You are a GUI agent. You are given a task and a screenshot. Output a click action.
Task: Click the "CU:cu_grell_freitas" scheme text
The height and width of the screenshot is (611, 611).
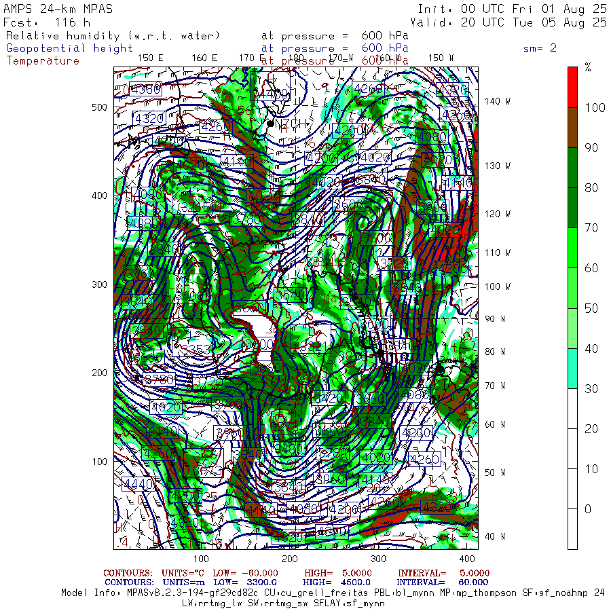click(316, 593)
